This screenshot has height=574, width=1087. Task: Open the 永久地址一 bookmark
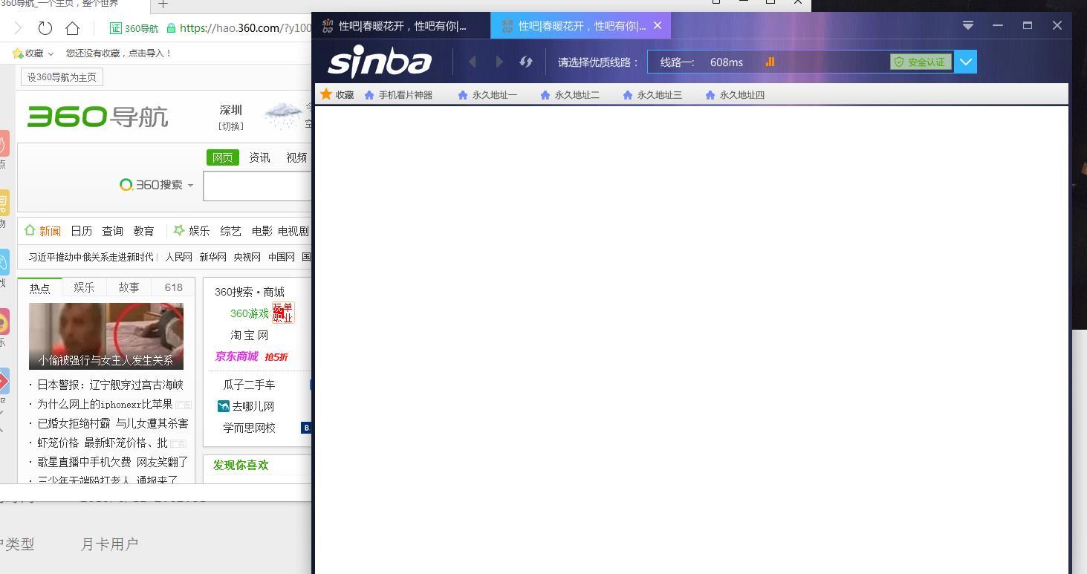[487, 95]
